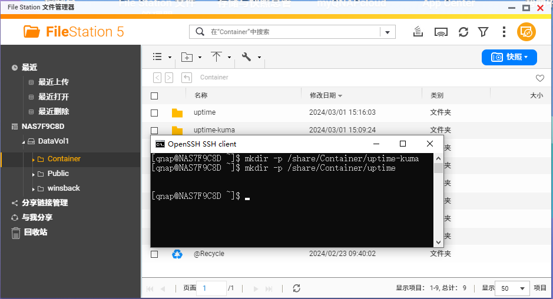Maximize the OpenSSH SSH client window

[x=403, y=144]
